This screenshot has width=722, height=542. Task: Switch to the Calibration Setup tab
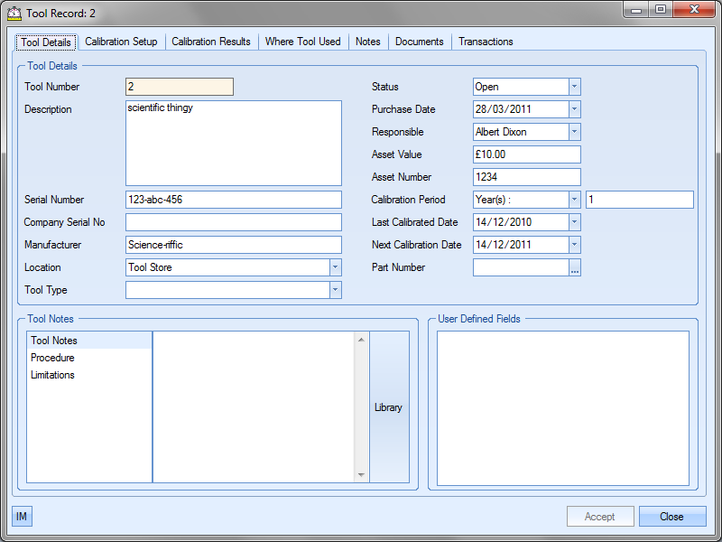pos(121,42)
